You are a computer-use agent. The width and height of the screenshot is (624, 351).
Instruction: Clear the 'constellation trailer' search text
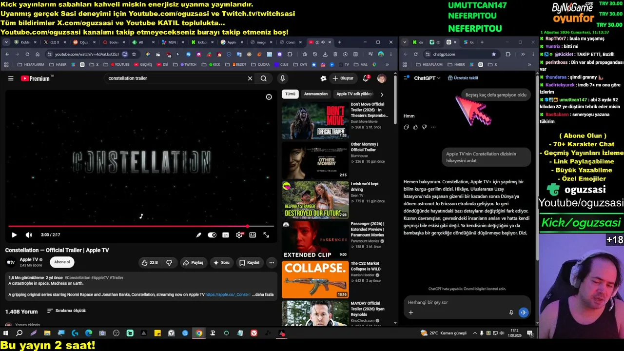point(250,78)
